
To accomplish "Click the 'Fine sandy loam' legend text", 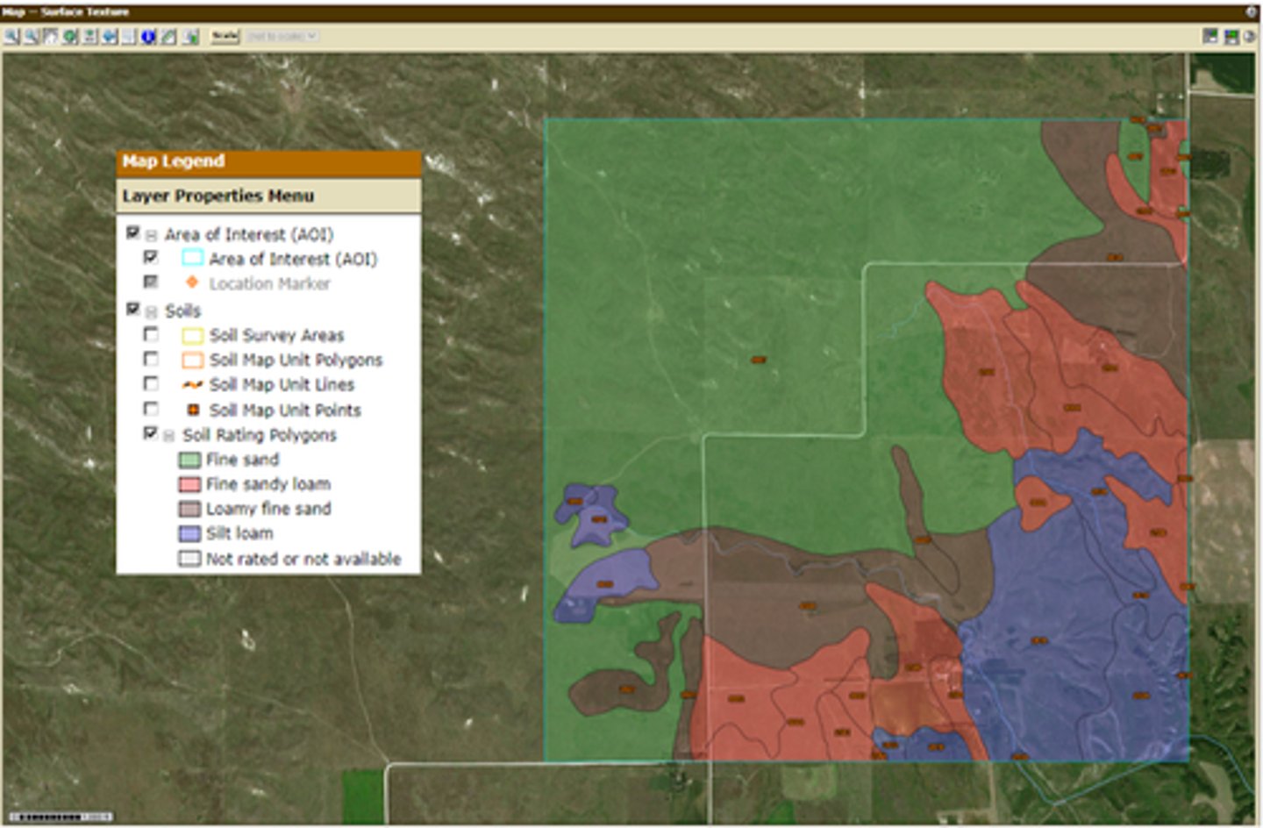I will coord(268,484).
